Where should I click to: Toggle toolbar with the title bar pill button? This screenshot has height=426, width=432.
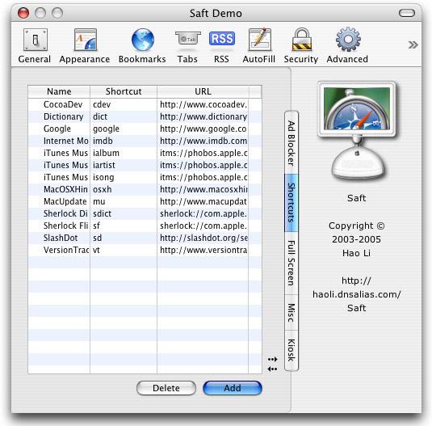point(407,13)
